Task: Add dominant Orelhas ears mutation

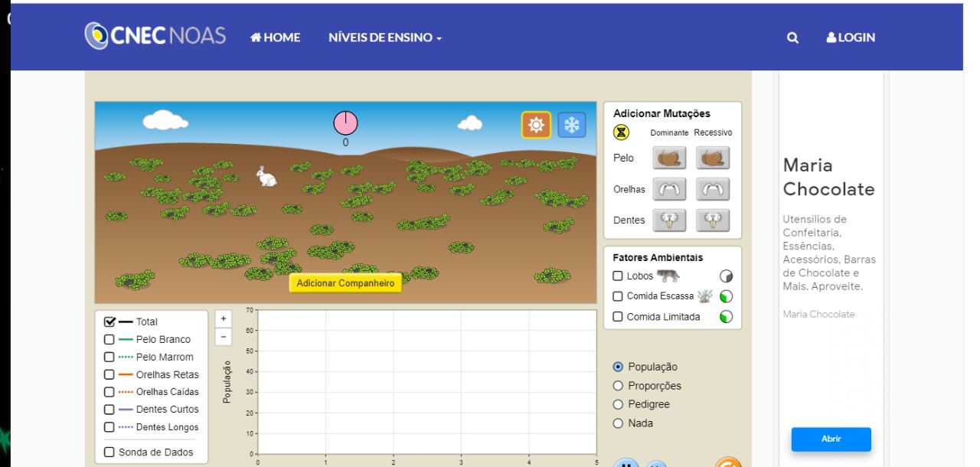Action: coord(669,189)
